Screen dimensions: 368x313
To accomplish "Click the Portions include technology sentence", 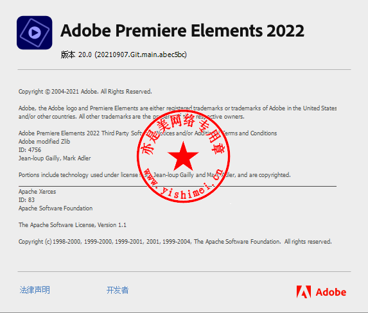I will coord(154,175).
